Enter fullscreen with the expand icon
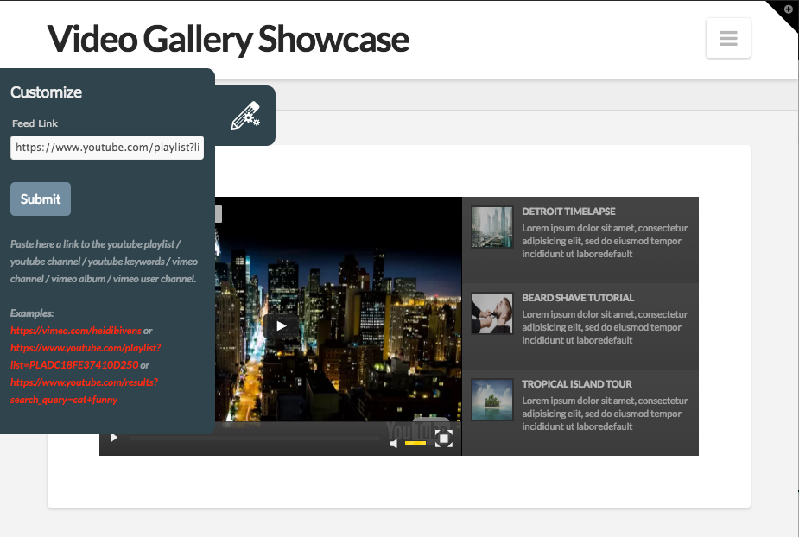Screen dimensions: 799x537 pos(443,439)
